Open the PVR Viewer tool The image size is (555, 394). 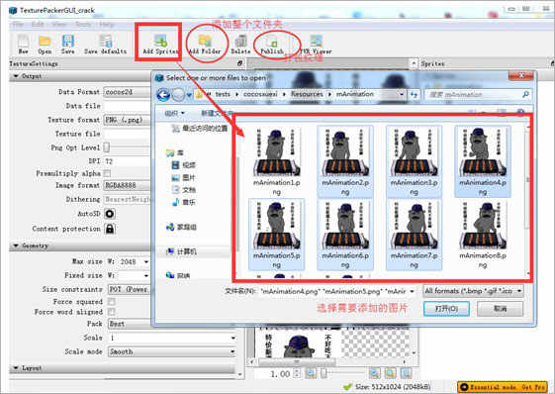point(316,45)
